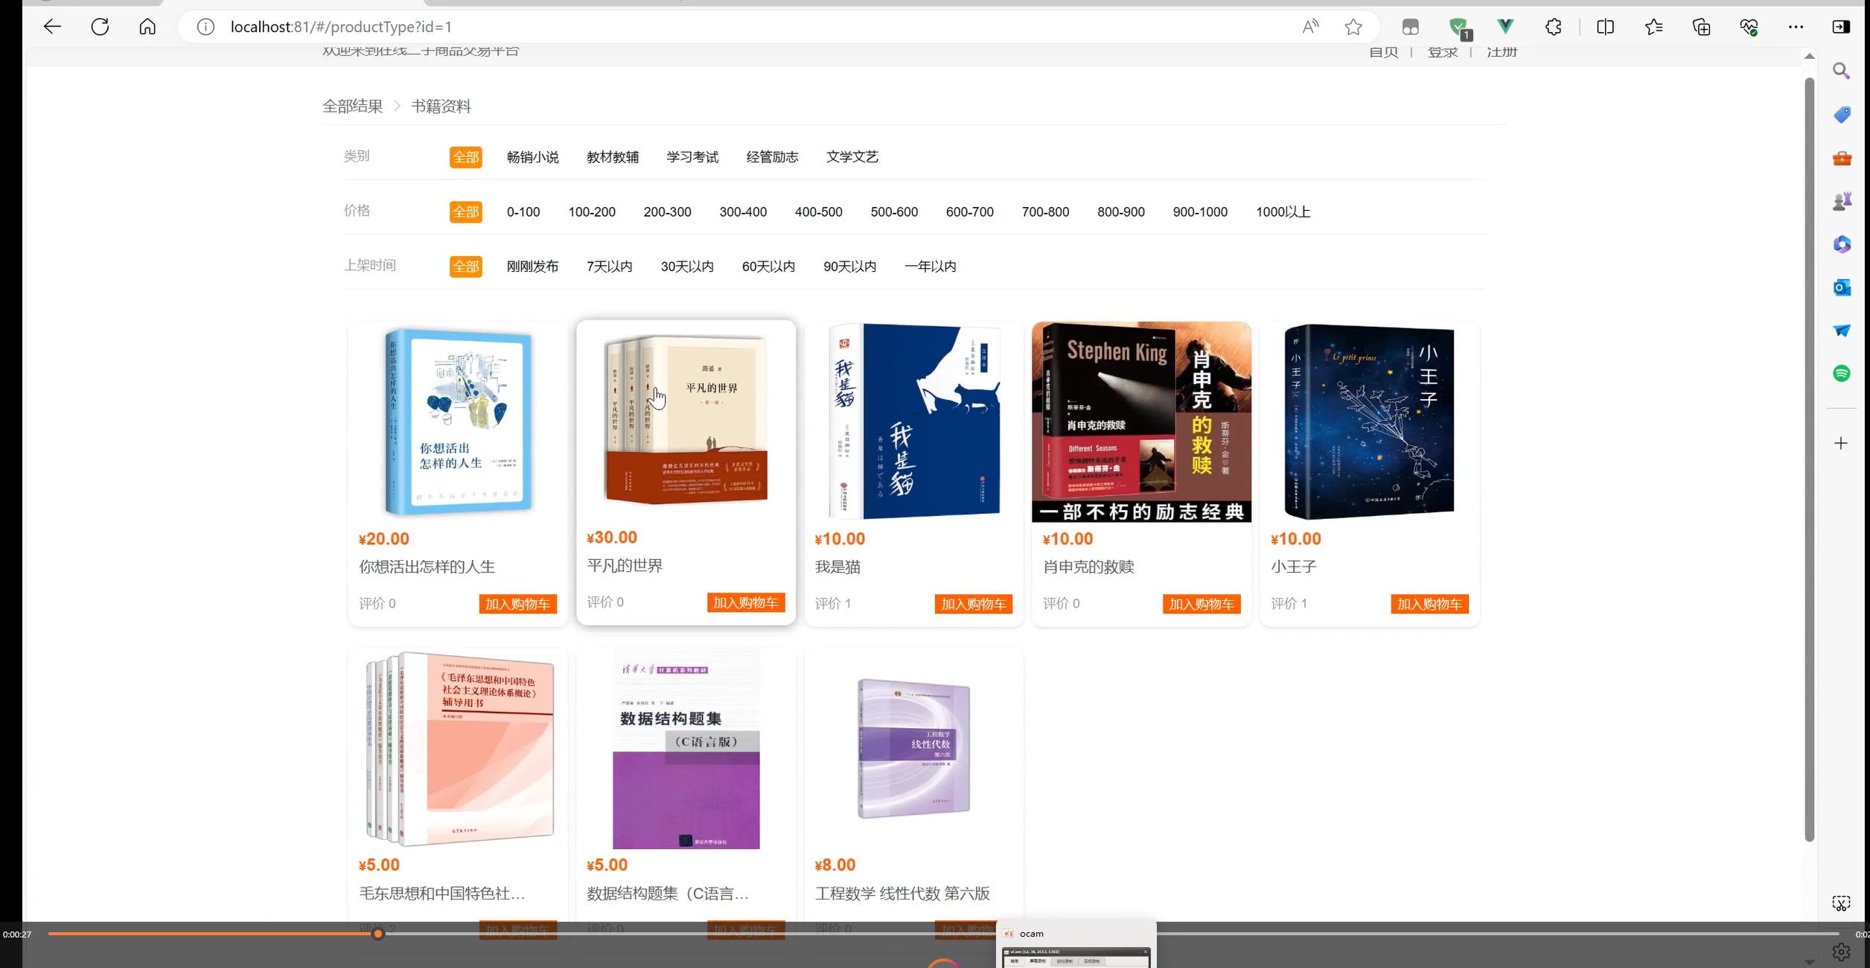1870x968 pixels.
Task: Select 全部 in the 上架时间 row
Action: pos(466,267)
